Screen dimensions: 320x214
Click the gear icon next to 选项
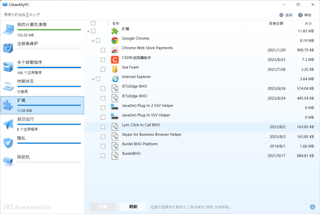click(x=281, y=15)
